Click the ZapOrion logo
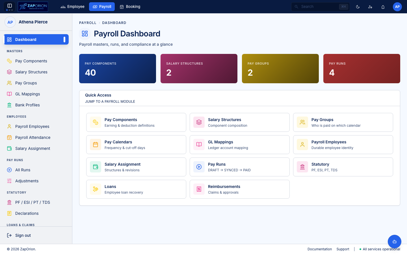 (33, 6)
